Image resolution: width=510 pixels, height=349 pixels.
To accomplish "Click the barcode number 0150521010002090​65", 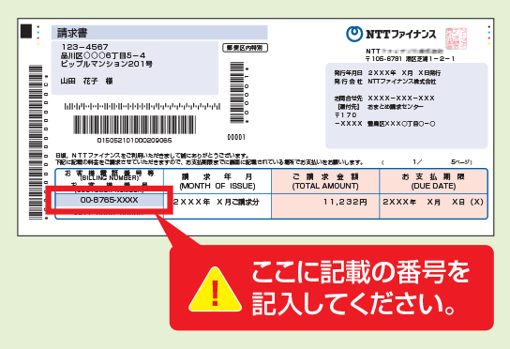I will [134, 141].
